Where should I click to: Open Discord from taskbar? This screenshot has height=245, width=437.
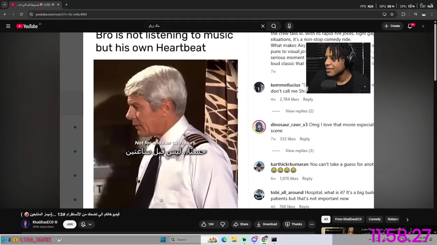coord(254,240)
